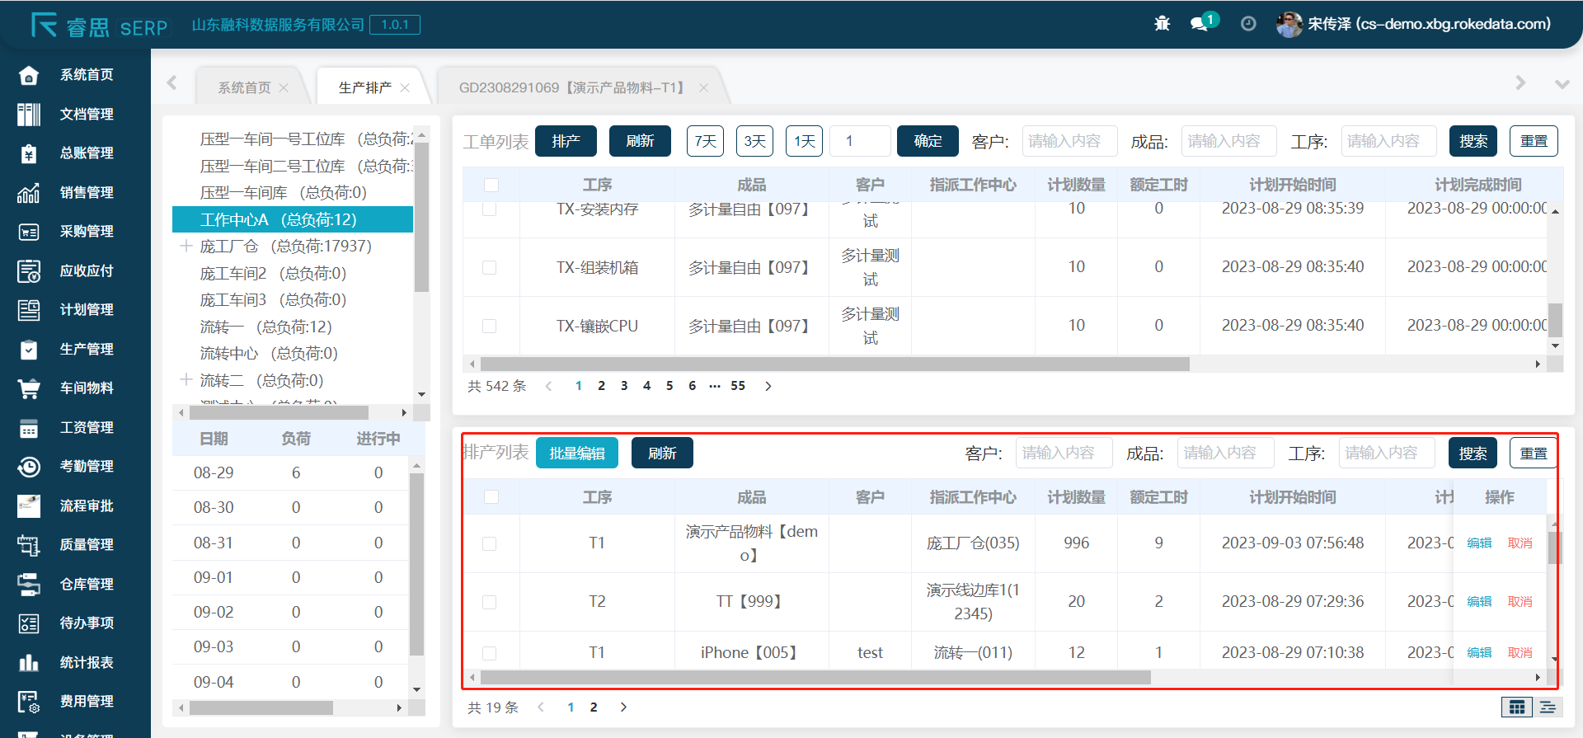Open the tab list dropdown chevron
The image size is (1583, 738).
point(1562,84)
